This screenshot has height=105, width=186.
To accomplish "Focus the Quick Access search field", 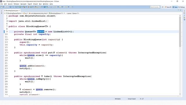I will 155,7.
